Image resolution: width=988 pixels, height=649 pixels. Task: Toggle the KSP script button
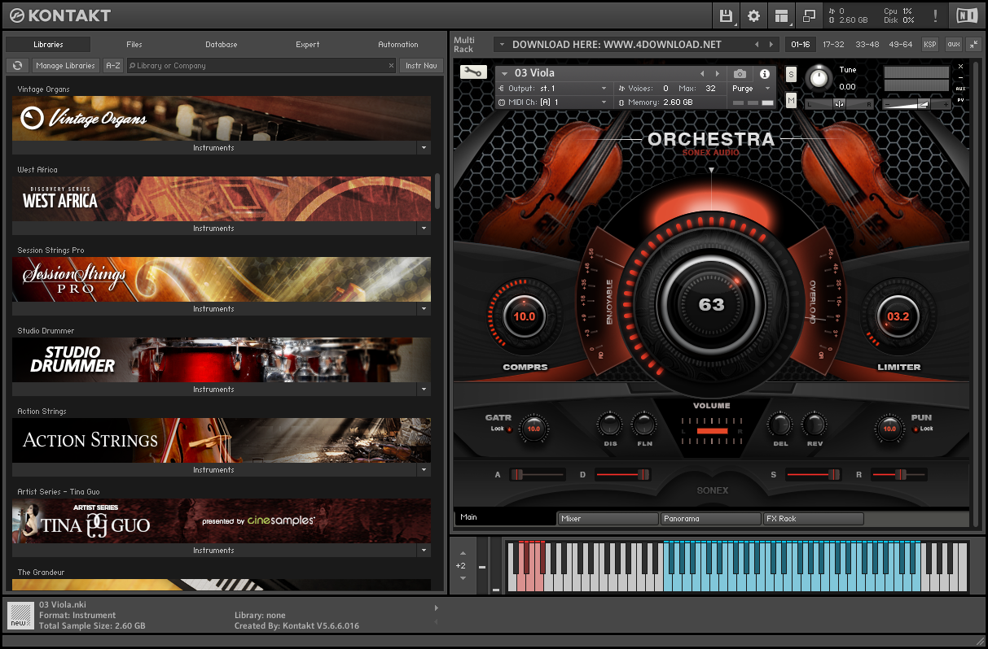coord(930,45)
